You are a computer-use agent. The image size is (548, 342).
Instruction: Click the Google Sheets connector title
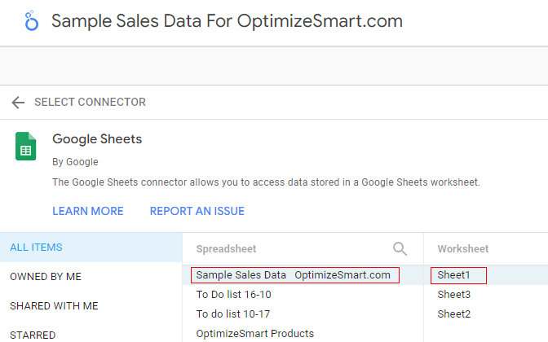[97, 139]
